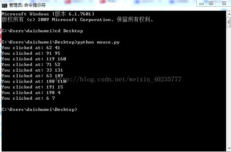Image resolution: width=231 pixels, height=152 pixels.
Task: Click the last prompt C:\Users\daishumei\Desktop>
Action: click(40, 110)
